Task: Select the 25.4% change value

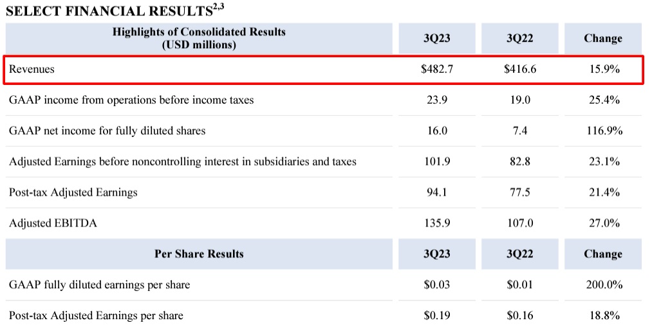Action: click(x=604, y=100)
